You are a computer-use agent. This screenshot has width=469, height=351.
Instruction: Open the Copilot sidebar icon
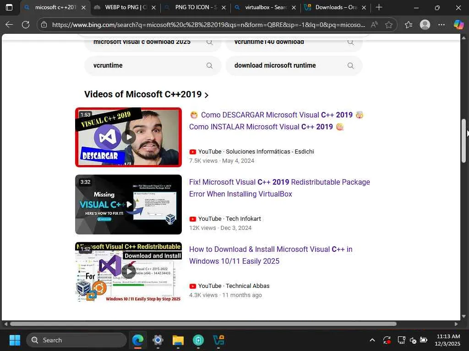tap(458, 25)
